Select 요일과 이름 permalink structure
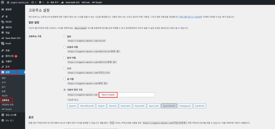The height and width of the screenshot is (129, 275). pyautogui.click(x=64, y=47)
